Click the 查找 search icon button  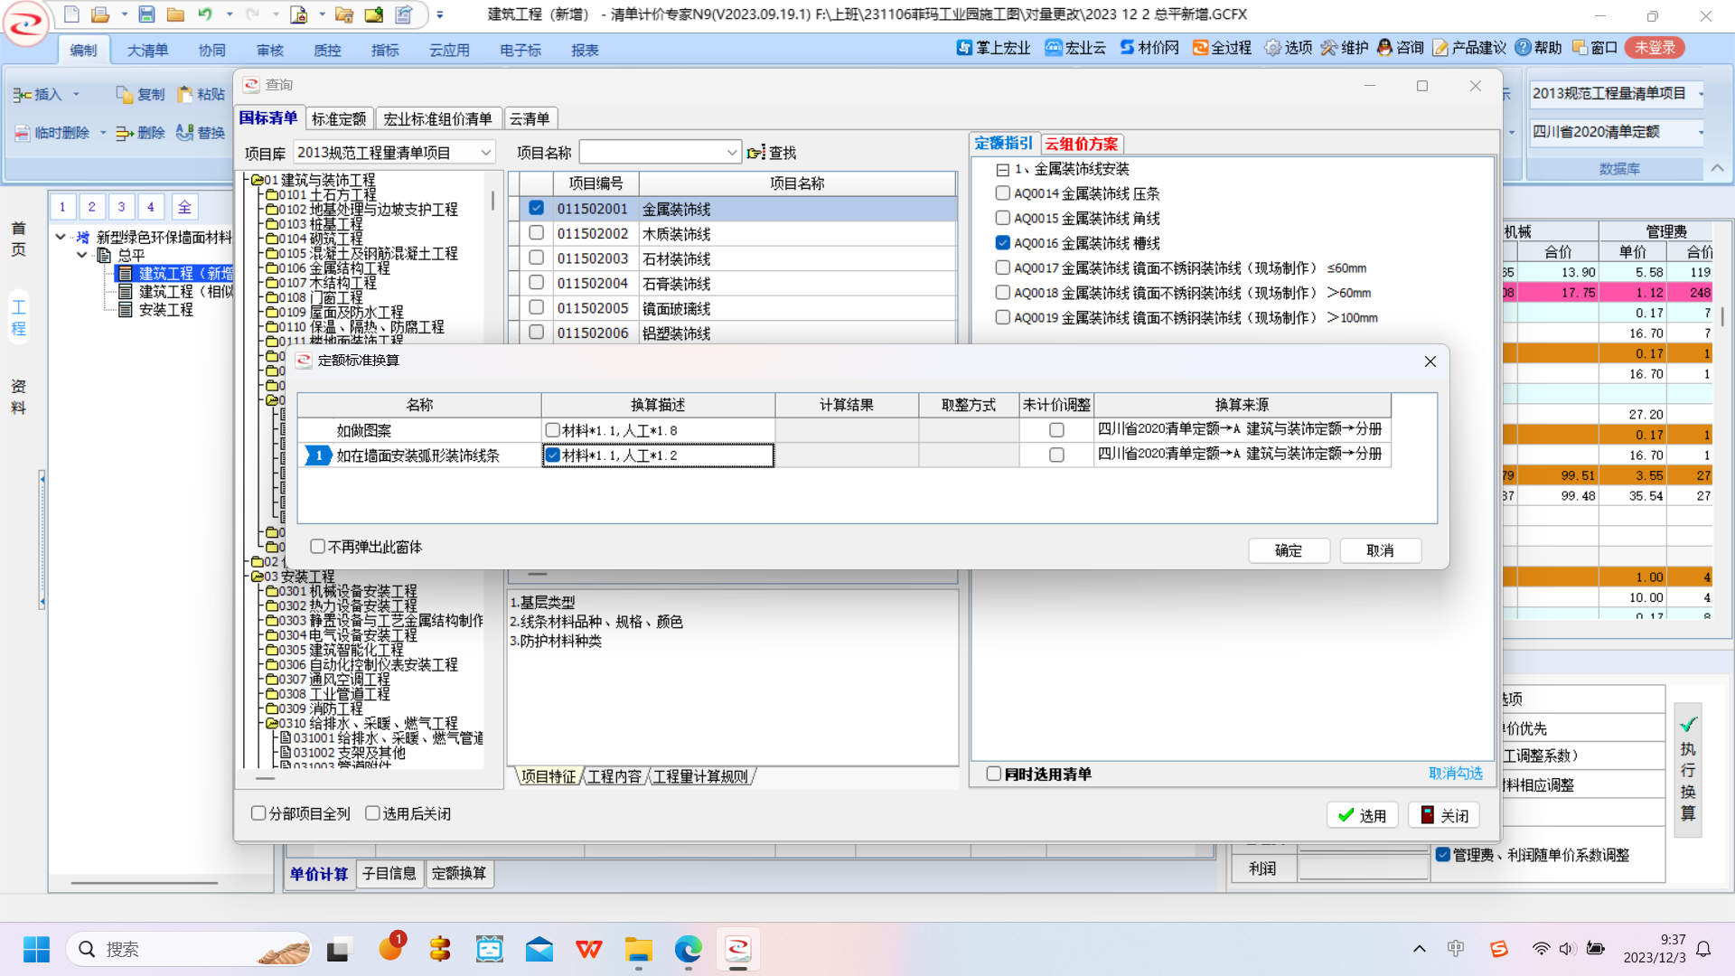pos(756,153)
